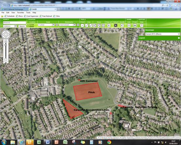Click the red Pitch area on map

click(88, 91)
